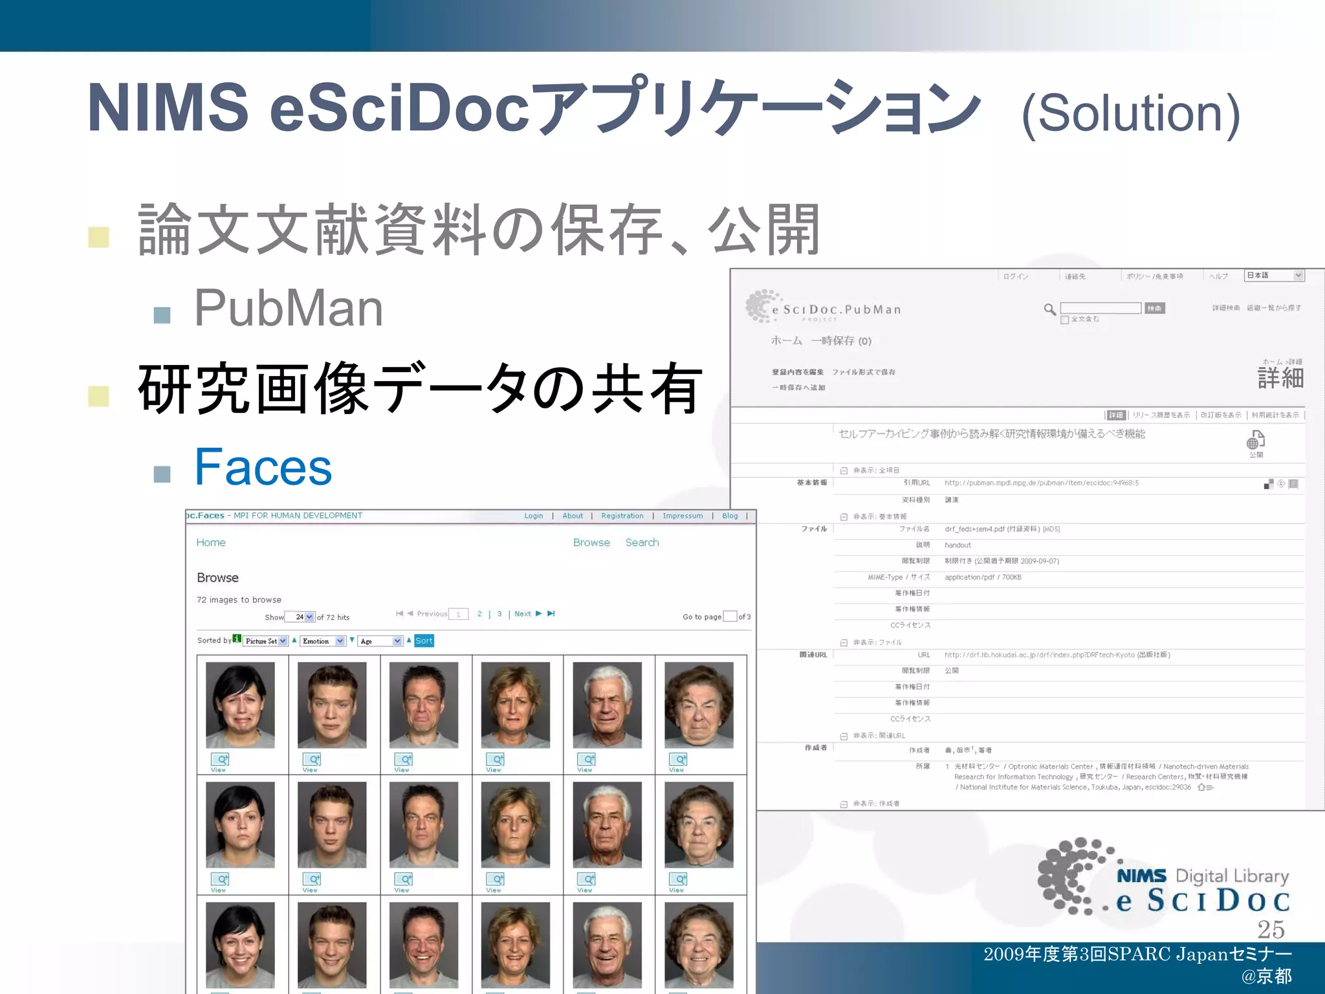Jump to first page arrow in Faces pagination
The width and height of the screenshot is (1325, 994).
[399, 613]
